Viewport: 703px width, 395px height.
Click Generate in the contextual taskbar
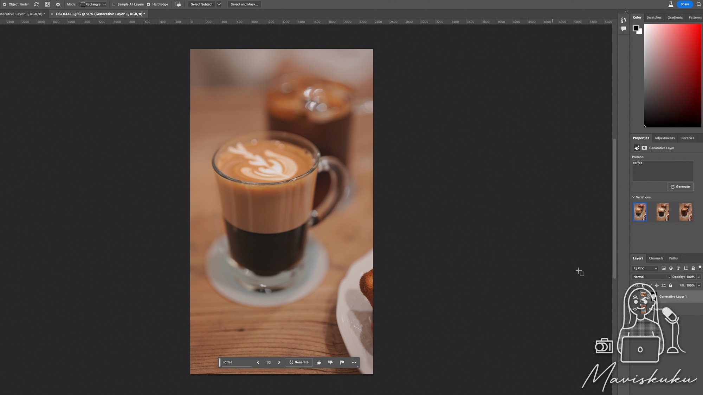(x=299, y=362)
